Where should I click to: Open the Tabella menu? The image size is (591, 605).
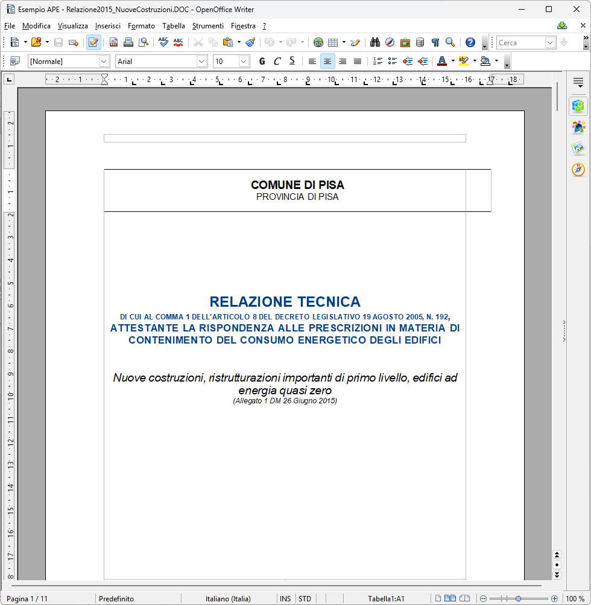click(174, 26)
